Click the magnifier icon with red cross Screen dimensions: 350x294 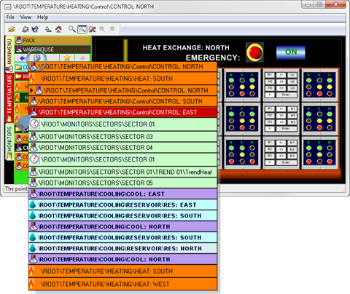[92, 29]
